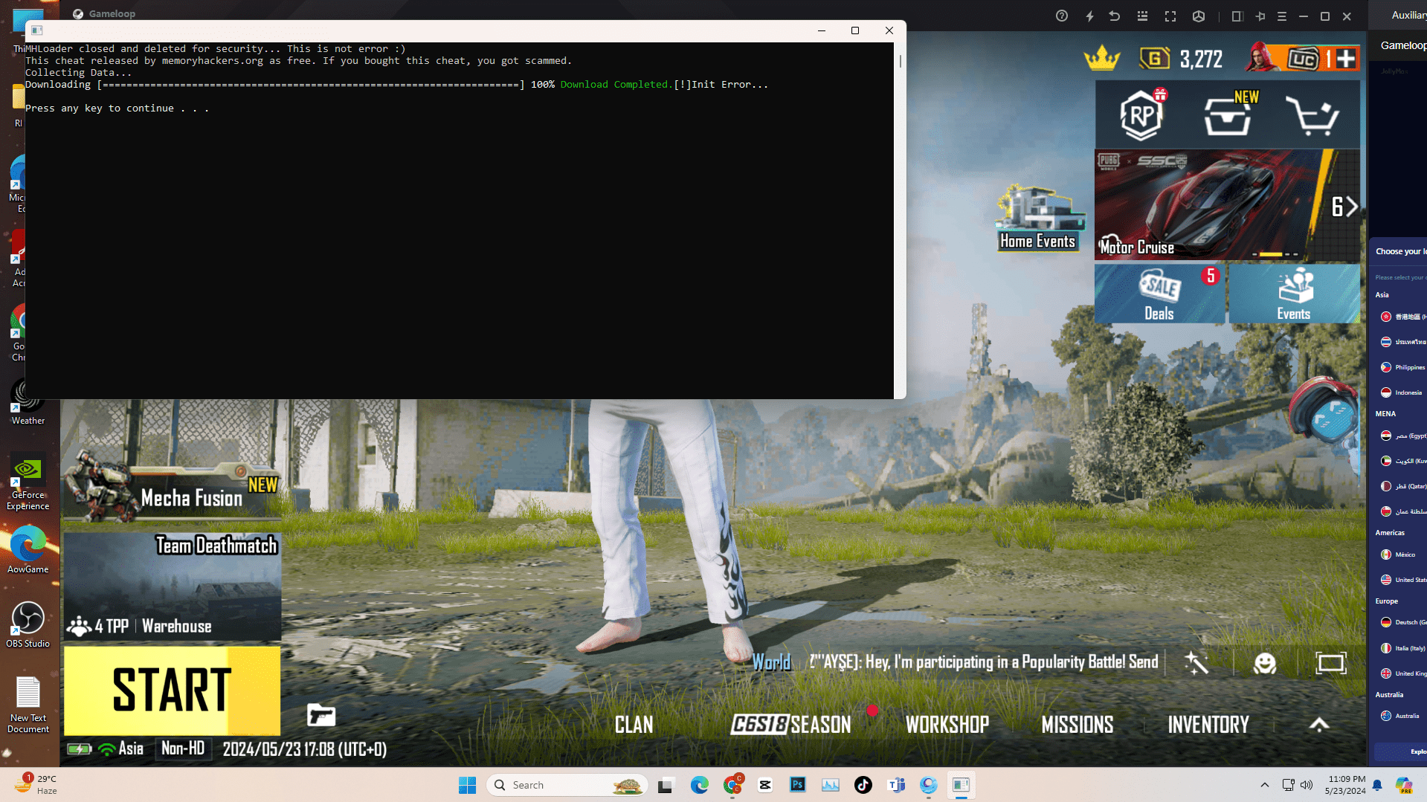Viewport: 1427px width, 802px height.
Task: Open AowGame desktop shortcut
Action: [28, 551]
